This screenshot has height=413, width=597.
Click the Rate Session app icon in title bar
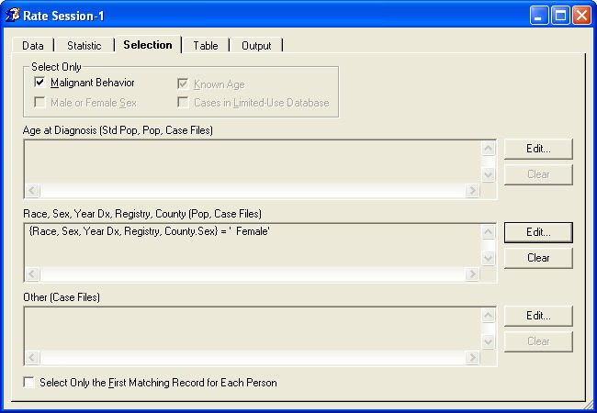[x=13, y=15]
